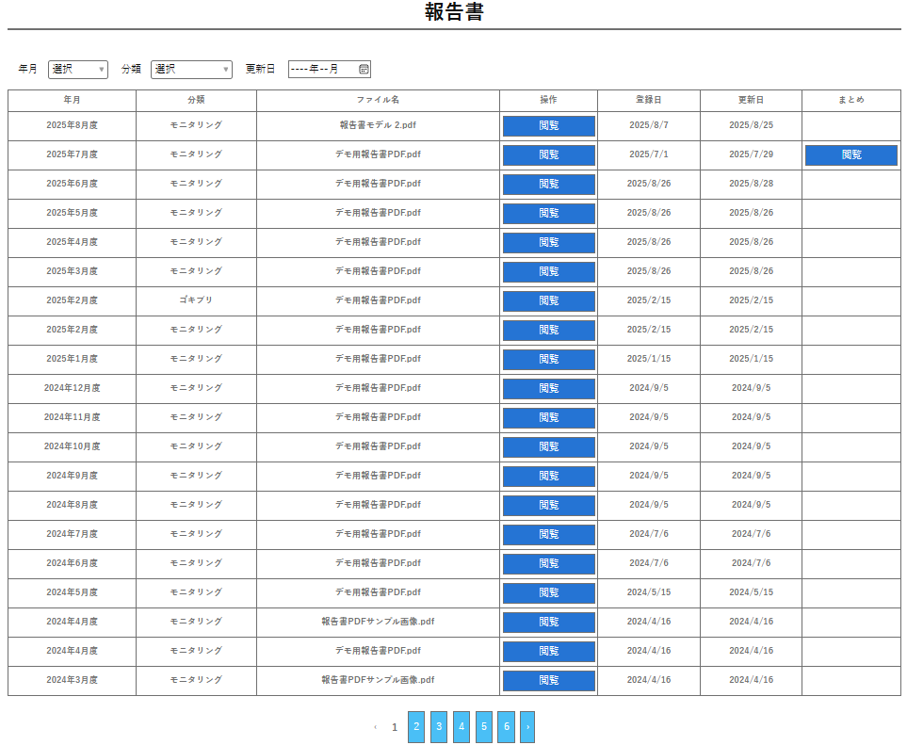The height and width of the screenshot is (745, 907).
Task: Open 閲覧 for the 2024年12月度 report
Action: (548, 389)
